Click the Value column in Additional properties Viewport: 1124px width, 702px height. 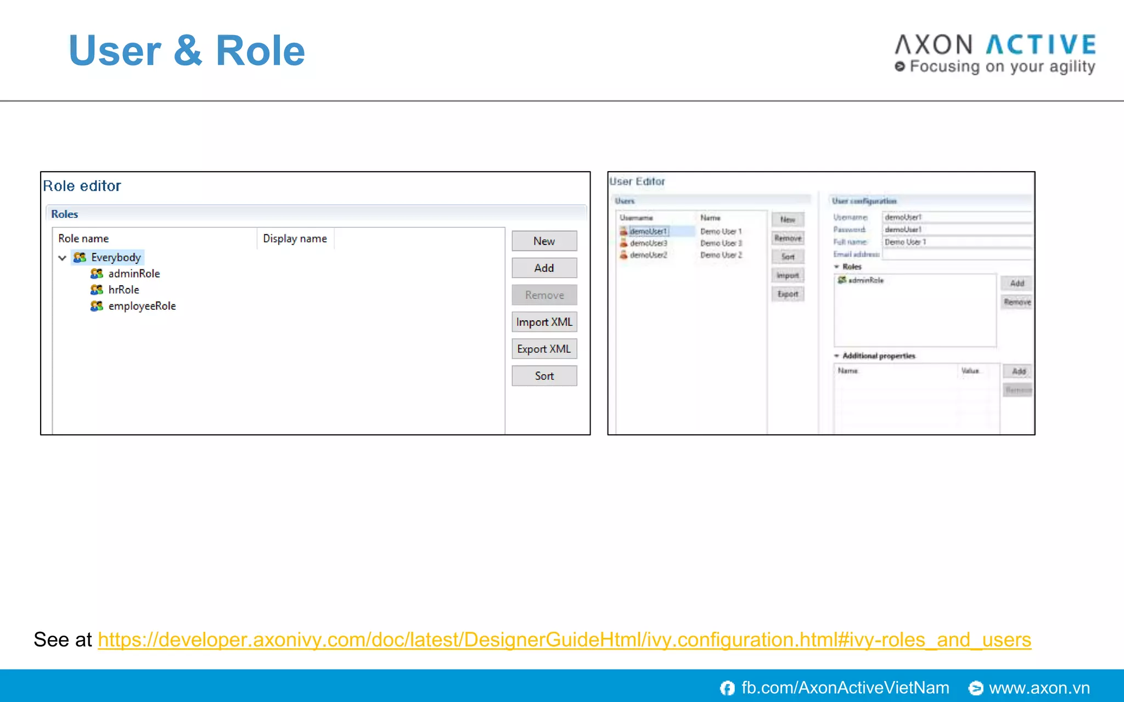[978, 371]
